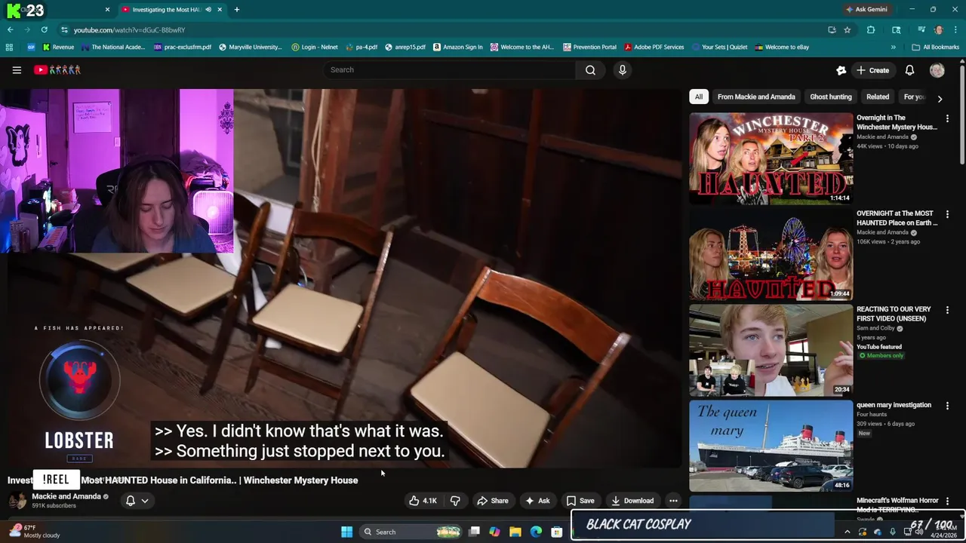This screenshot has height=543, width=966.
Task: Go back in browser history
Action: pos(10,30)
